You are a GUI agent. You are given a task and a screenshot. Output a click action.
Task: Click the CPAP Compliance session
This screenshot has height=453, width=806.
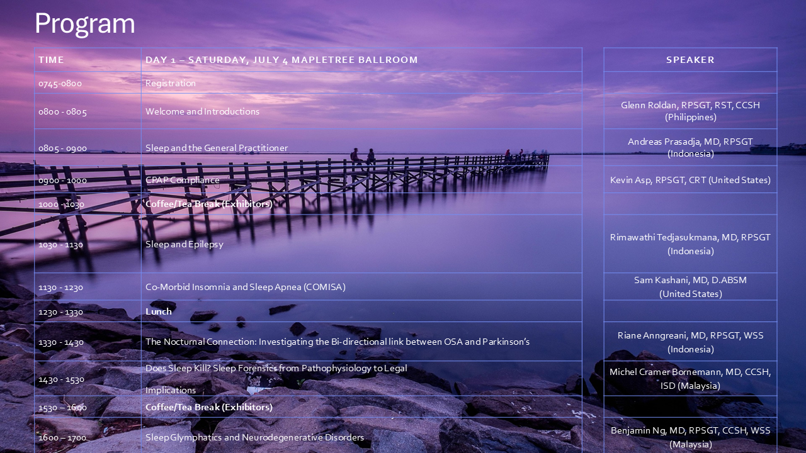[x=183, y=180]
